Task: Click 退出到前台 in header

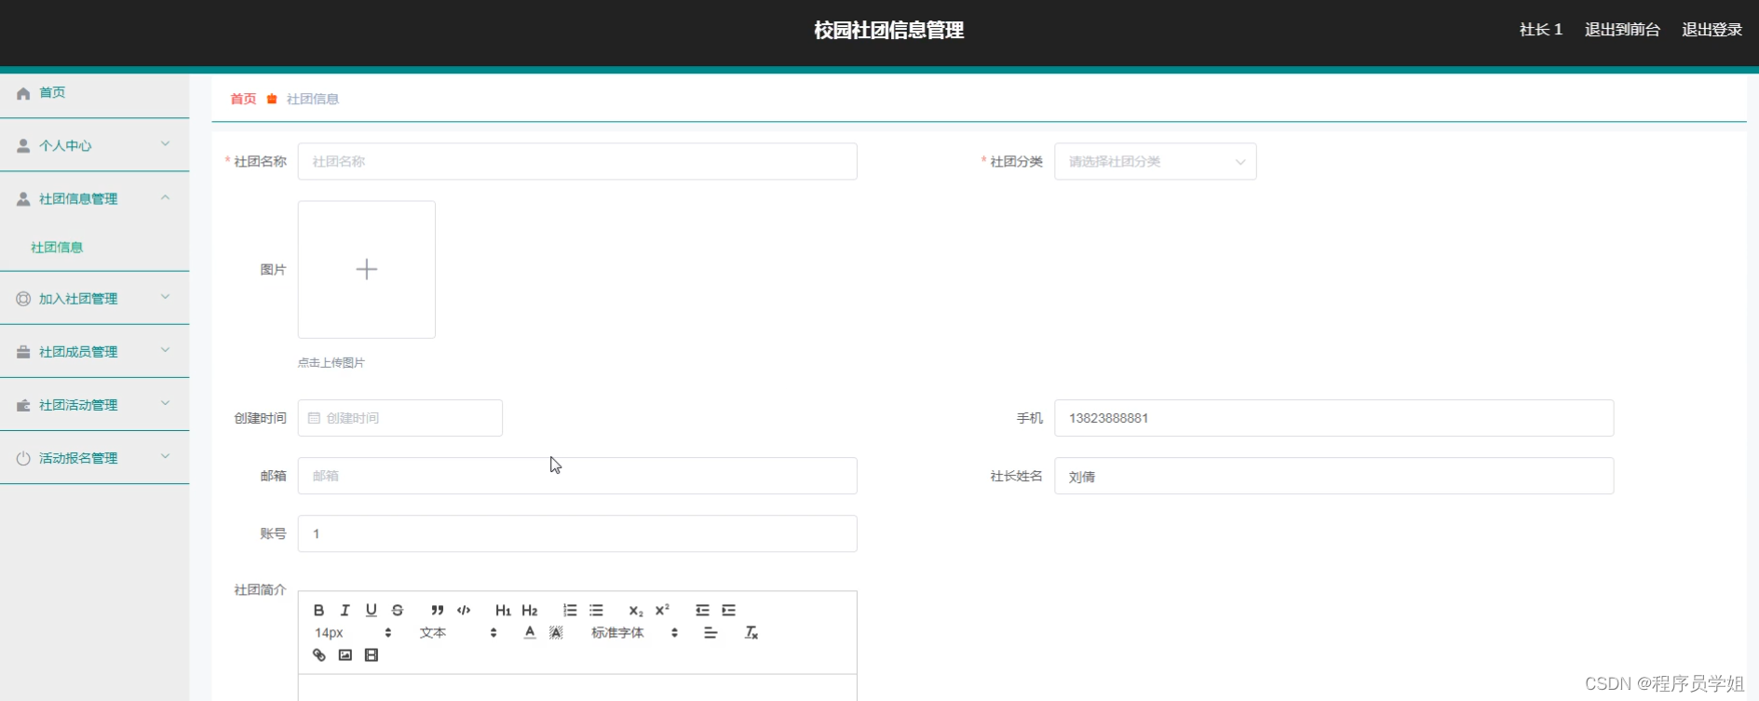Action: point(1622,30)
